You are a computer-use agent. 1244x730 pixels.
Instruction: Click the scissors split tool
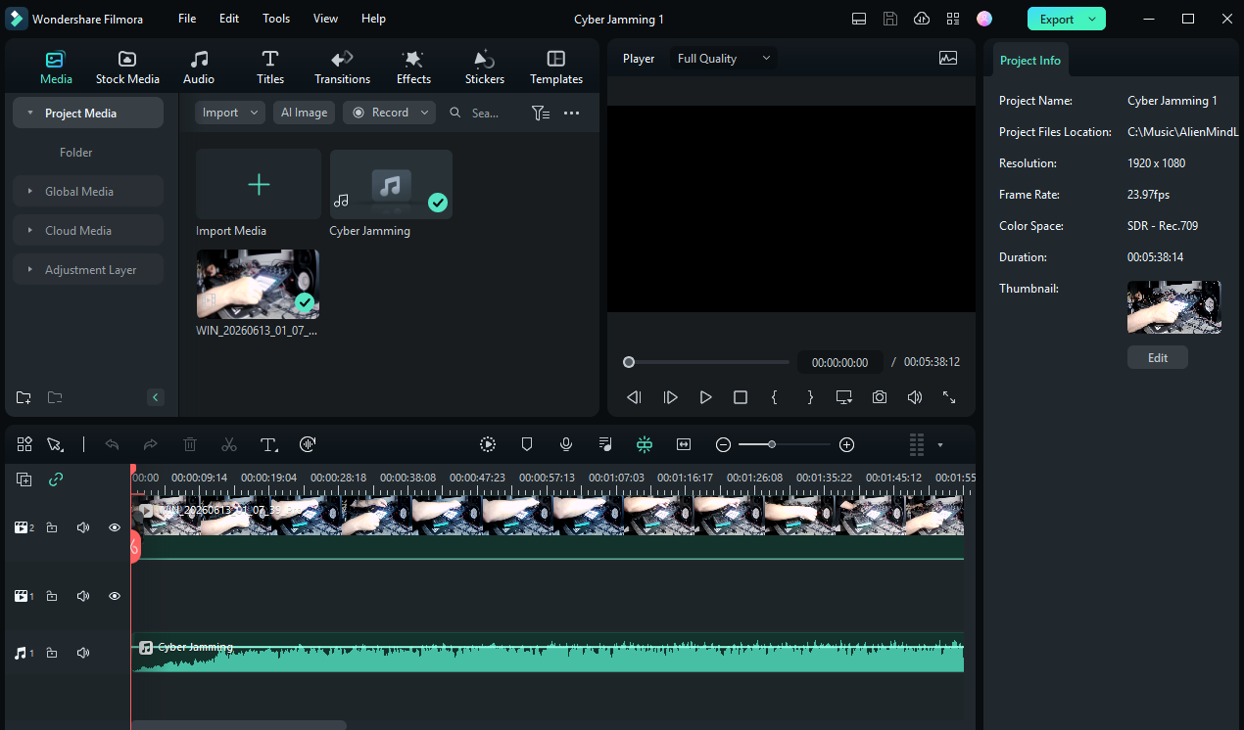pyautogui.click(x=229, y=444)
